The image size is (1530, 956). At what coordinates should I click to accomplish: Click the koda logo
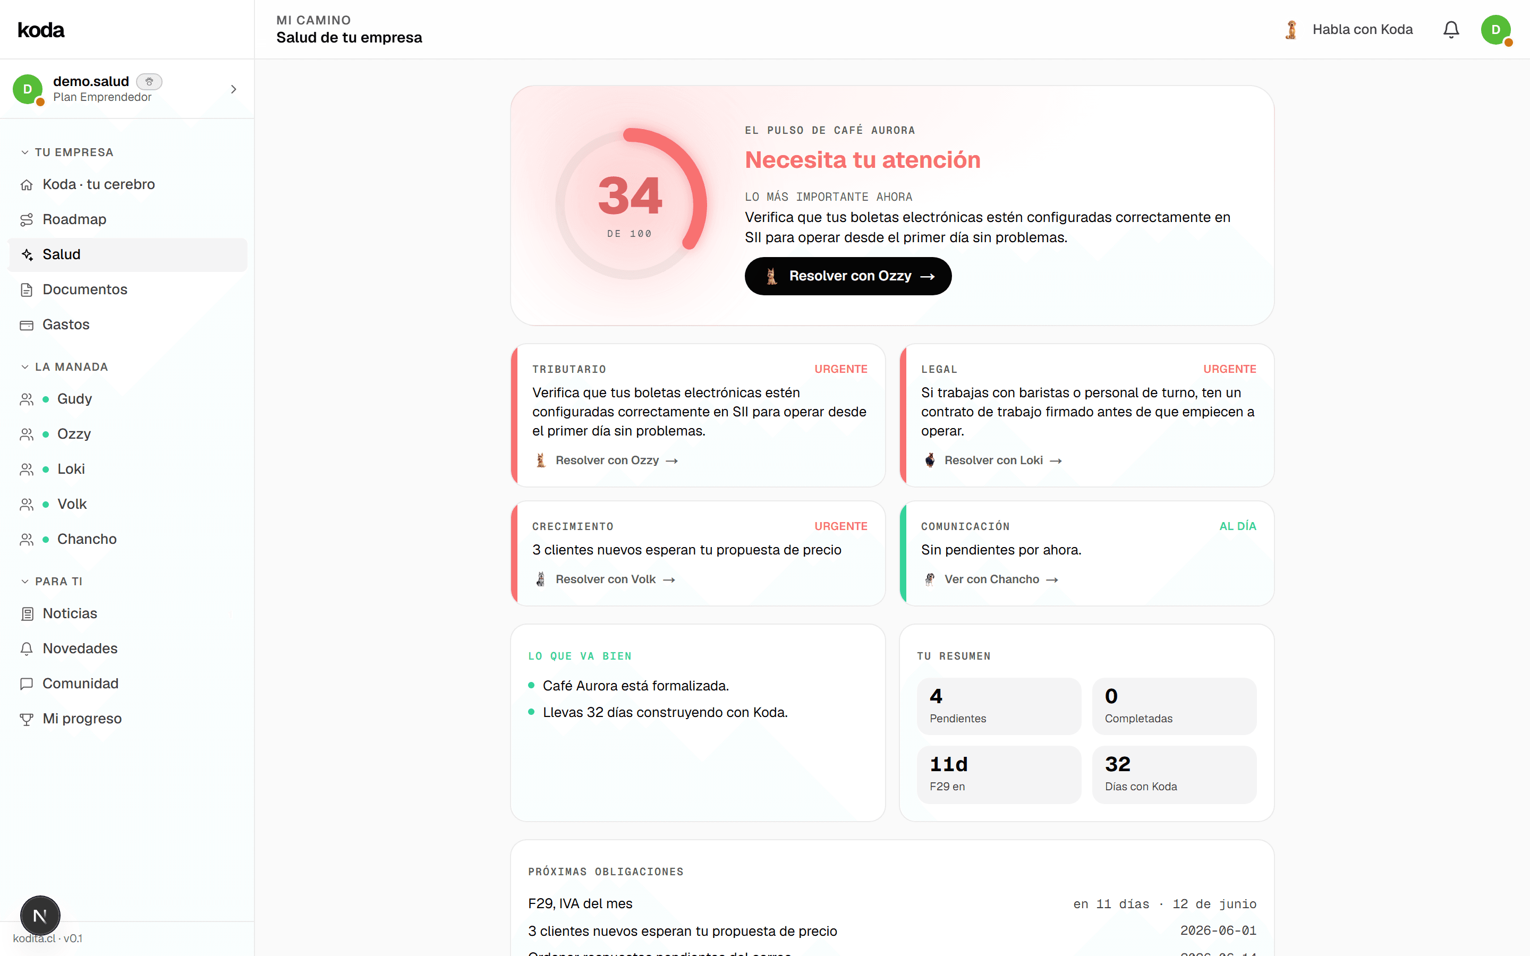pos(41,30)
